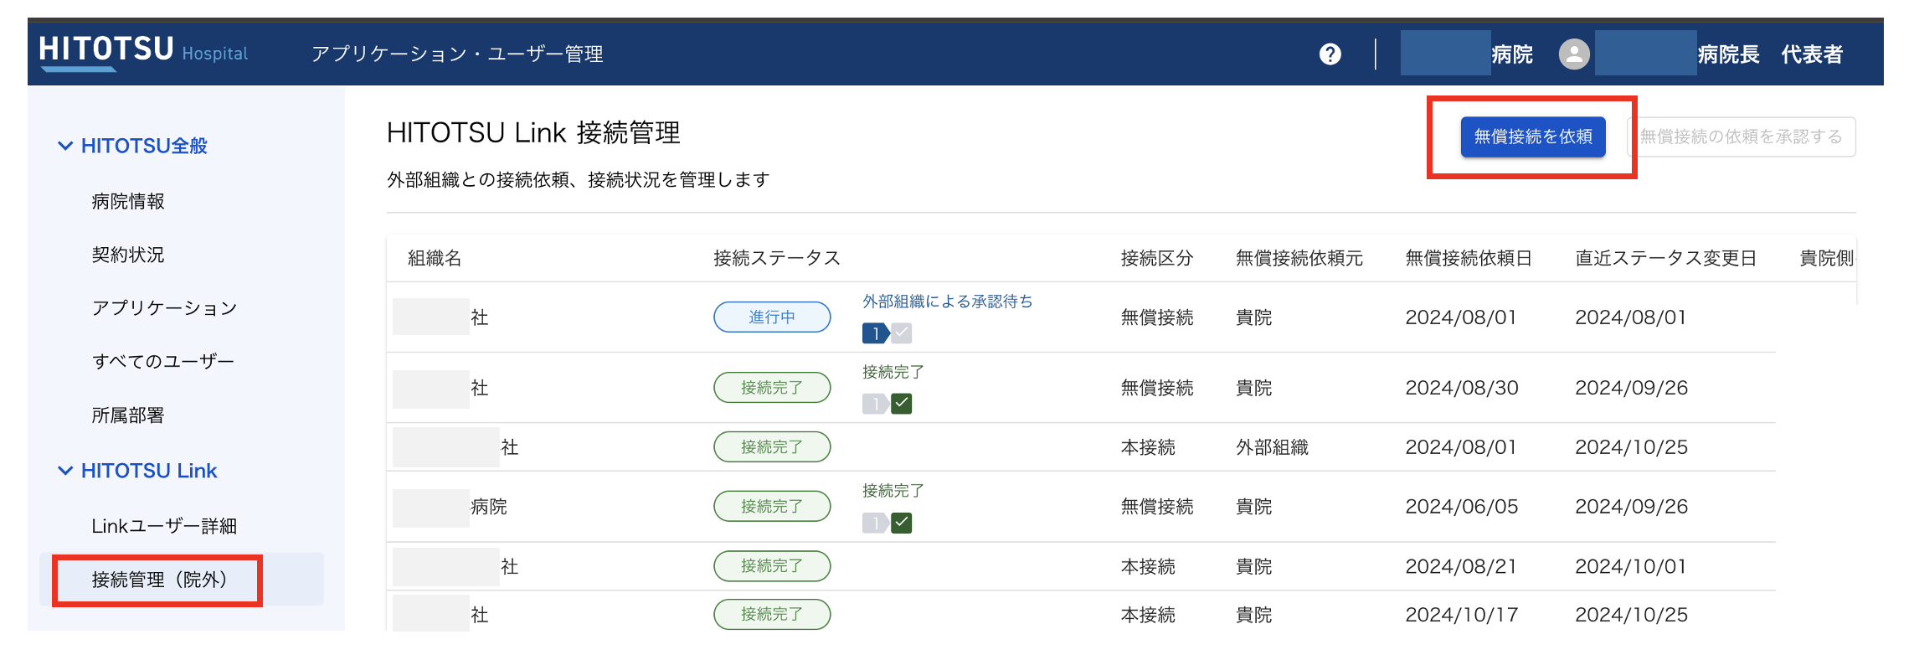This screenshot has height=655, width=1914.
Task: Click the 直近ステータス変更日 column header
Action: pos(1666,258)
